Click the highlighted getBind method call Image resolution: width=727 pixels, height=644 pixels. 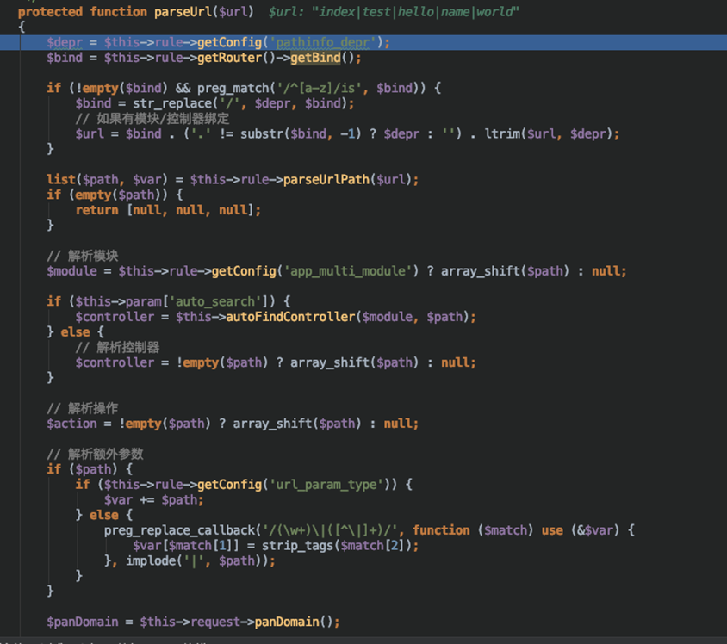click(315, 58)
